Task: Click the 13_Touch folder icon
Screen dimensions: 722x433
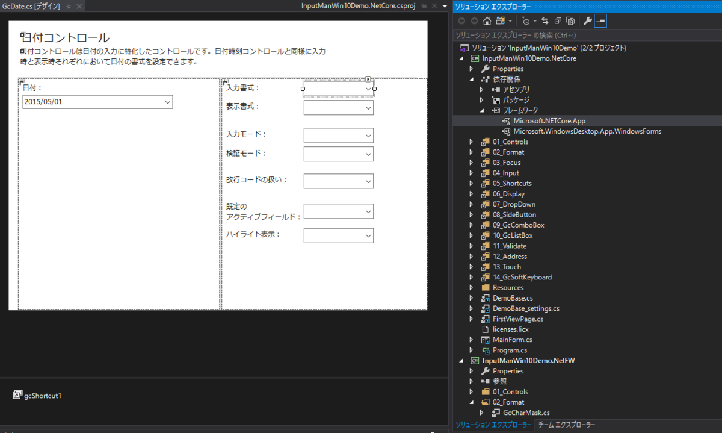Action: 486,267
